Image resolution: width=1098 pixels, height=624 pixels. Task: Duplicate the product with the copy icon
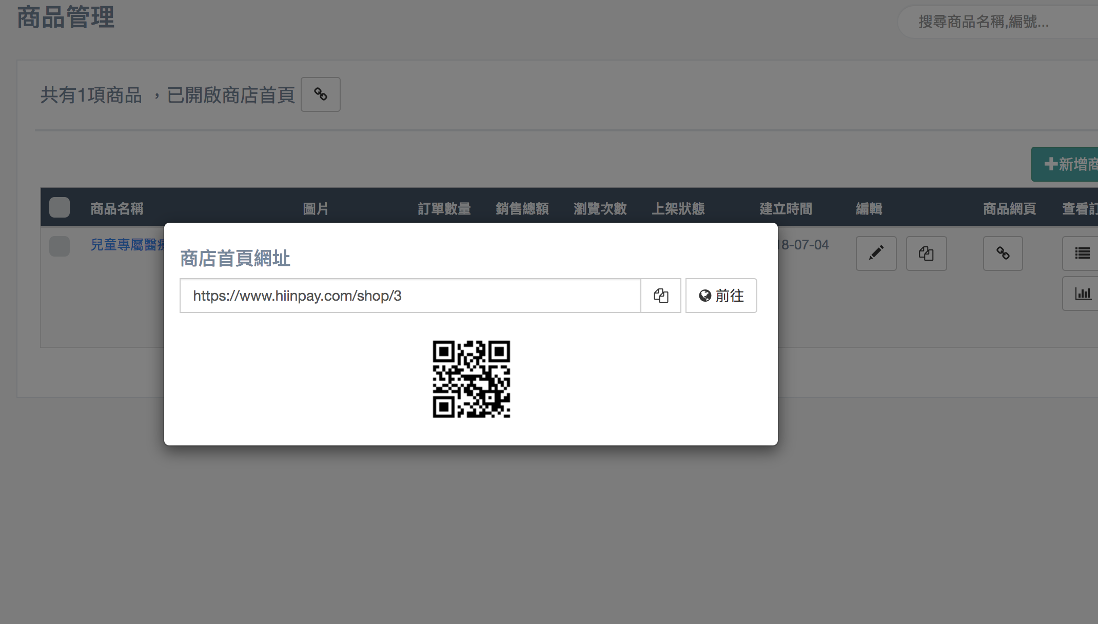tap(926, 254)
